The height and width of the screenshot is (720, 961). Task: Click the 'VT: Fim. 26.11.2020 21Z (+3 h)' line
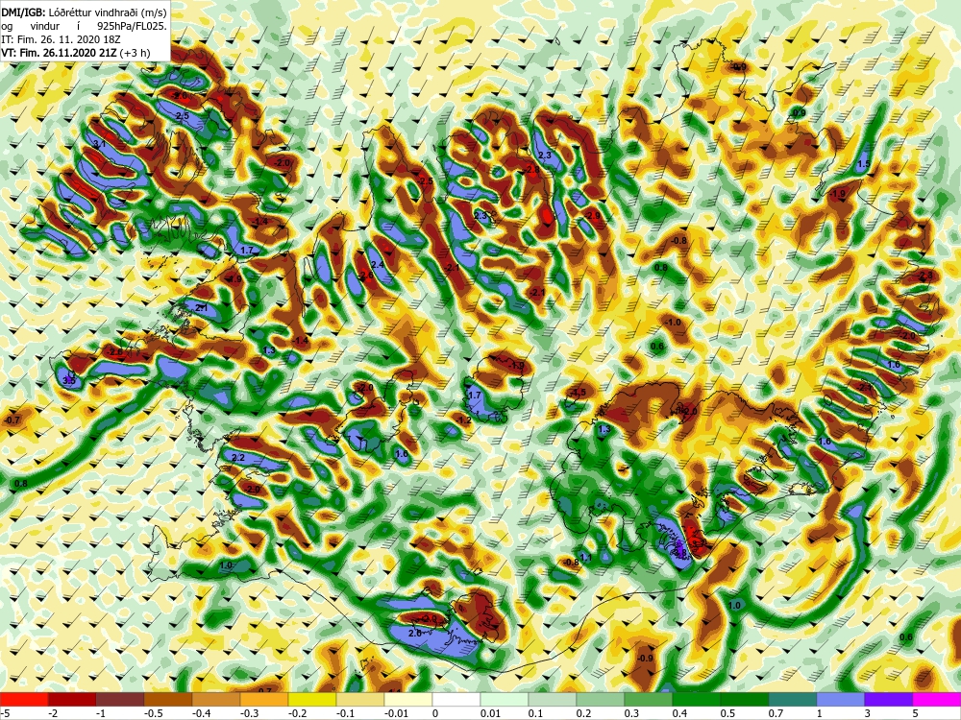click(75, 53)
